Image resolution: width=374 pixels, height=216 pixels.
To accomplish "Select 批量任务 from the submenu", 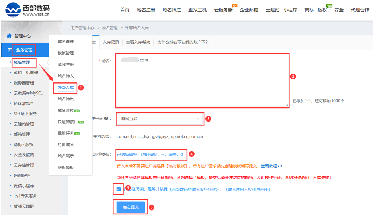I will (x=65, y=133).
